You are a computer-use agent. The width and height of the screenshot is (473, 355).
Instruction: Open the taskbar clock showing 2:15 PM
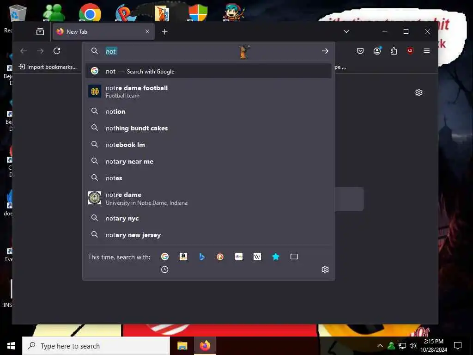click(x=433, y=346)
